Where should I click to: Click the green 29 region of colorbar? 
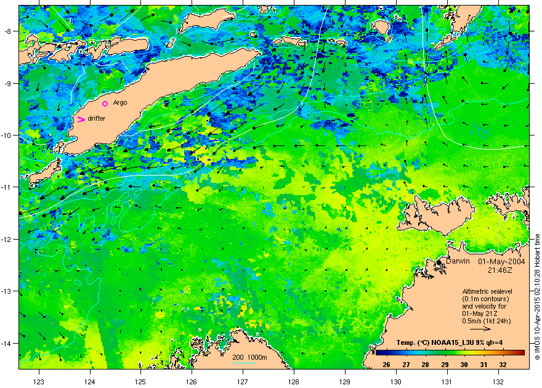coord(445,353)
